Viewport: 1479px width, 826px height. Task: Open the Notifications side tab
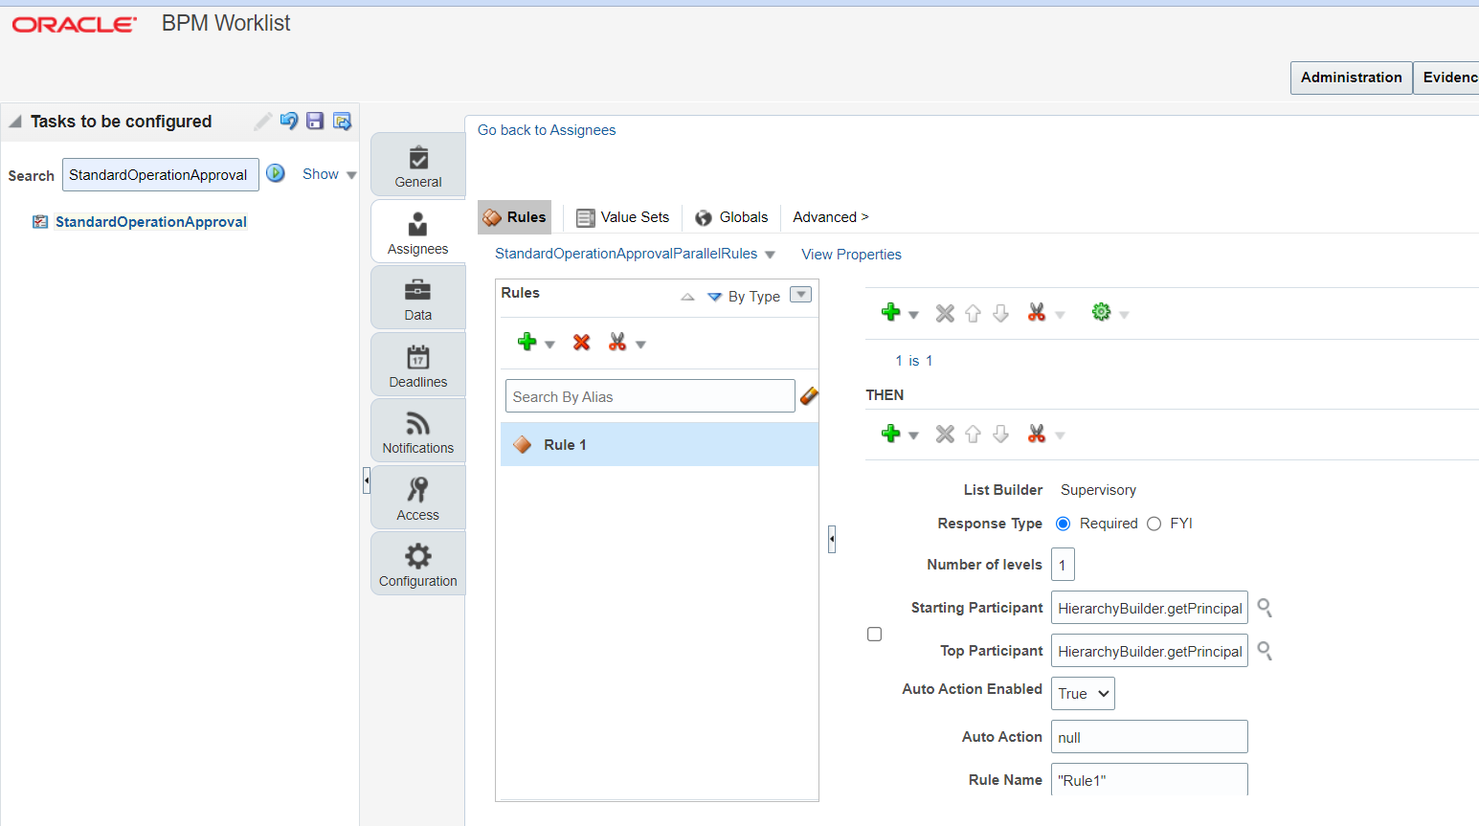[x=418, y=431]
